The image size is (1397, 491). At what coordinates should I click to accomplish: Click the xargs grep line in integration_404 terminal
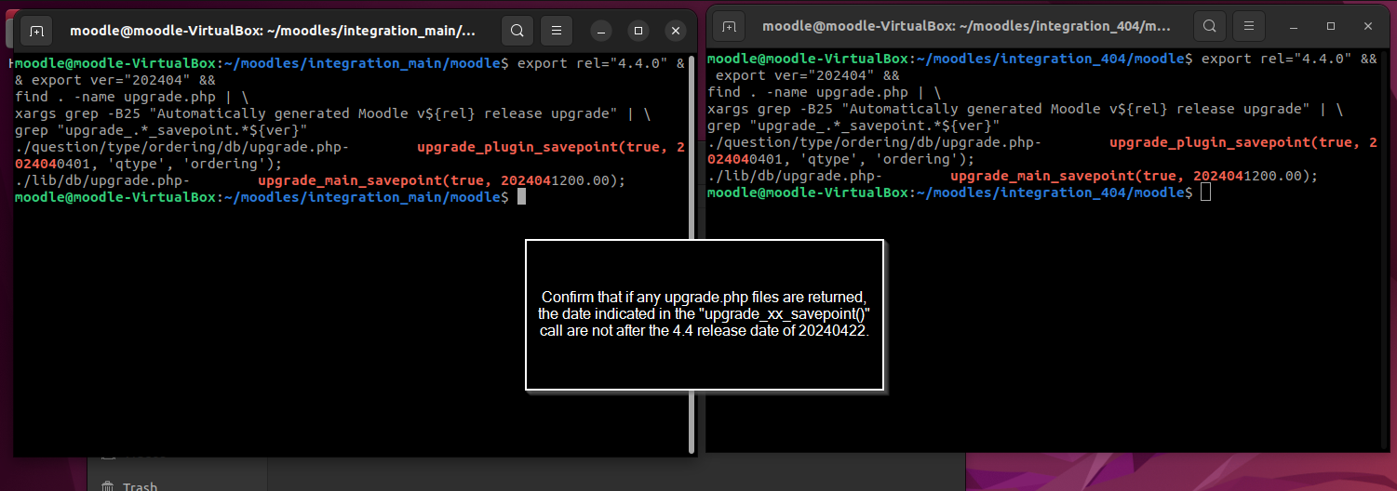pyautogui.click(x=1026, y=109)
